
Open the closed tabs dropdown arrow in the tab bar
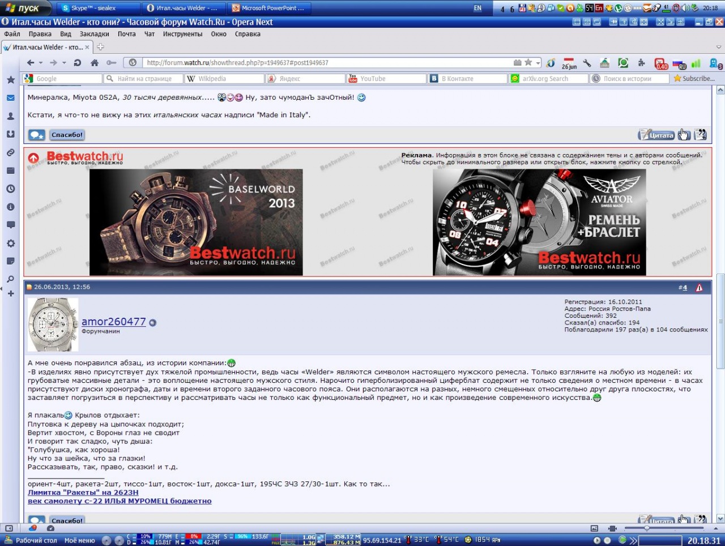[719, 47]
